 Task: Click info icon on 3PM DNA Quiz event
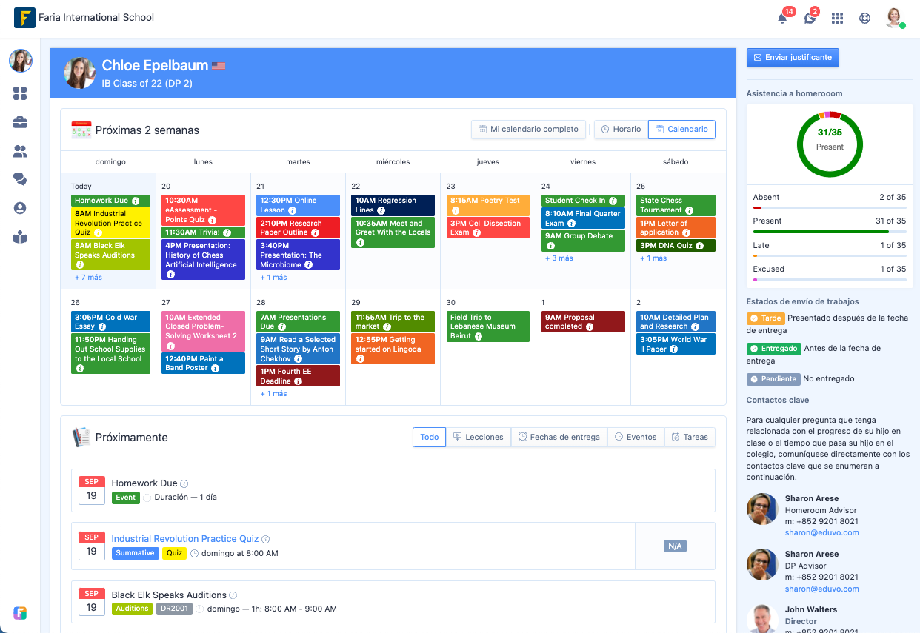[700, 246]
